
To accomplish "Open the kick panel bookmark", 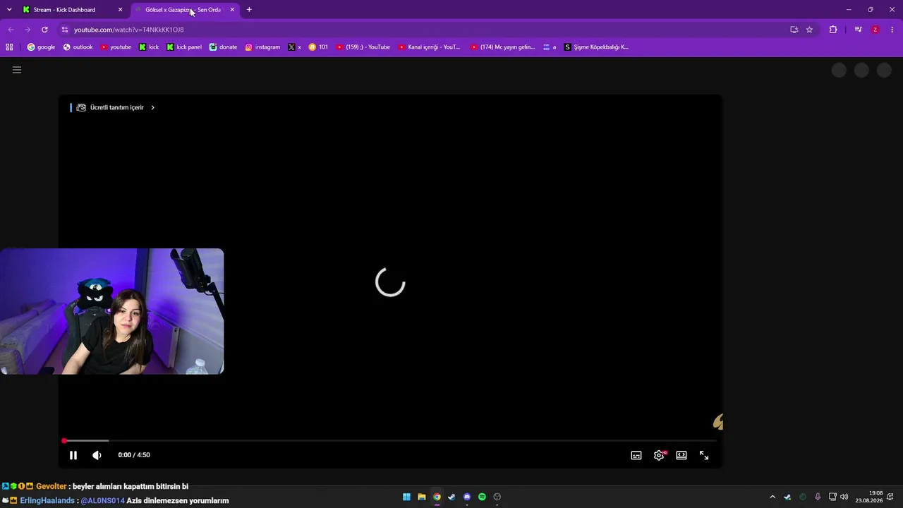I will pyautogui.click(x=184, y=47).
